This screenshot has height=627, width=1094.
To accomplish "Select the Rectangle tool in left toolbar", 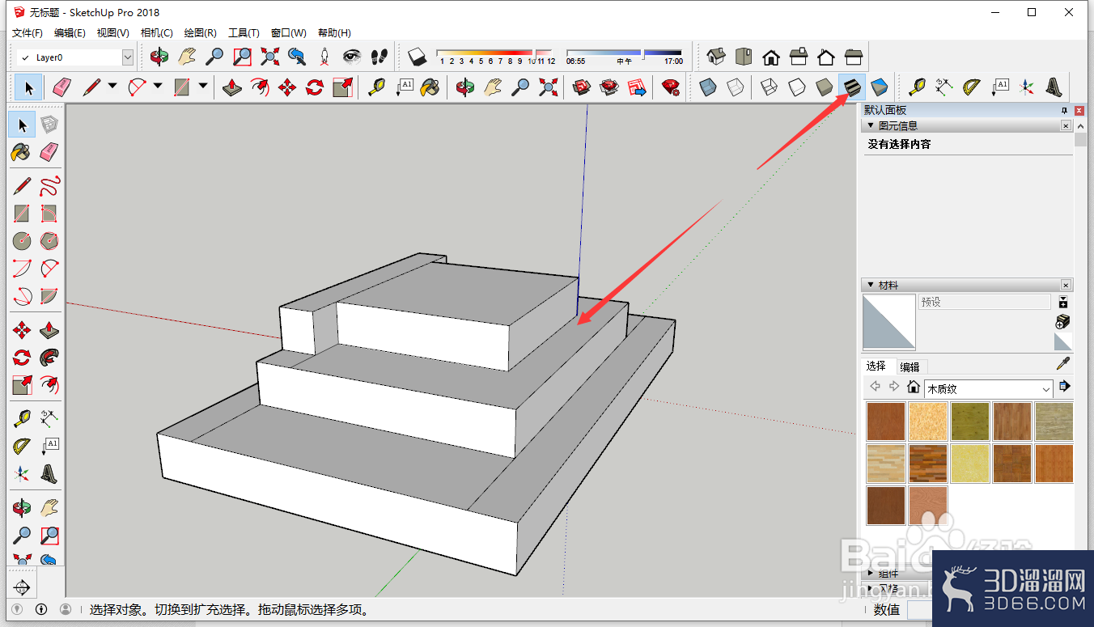I will coord(22,214).
